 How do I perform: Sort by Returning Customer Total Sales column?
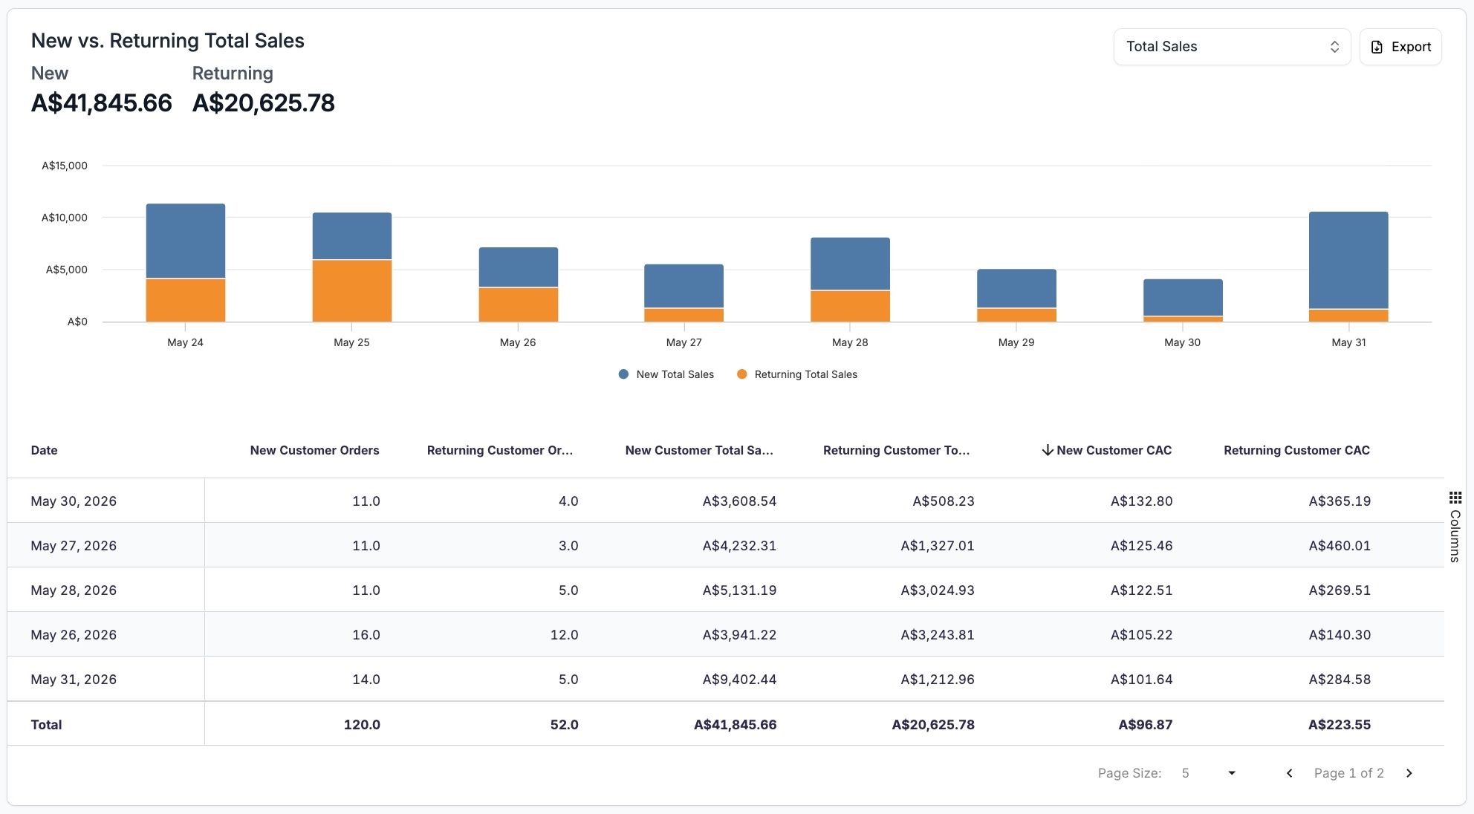pos(896,450)
